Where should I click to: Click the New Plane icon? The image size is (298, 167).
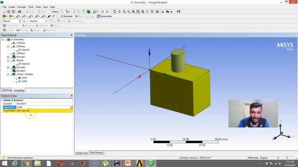(x=24, y=21)
